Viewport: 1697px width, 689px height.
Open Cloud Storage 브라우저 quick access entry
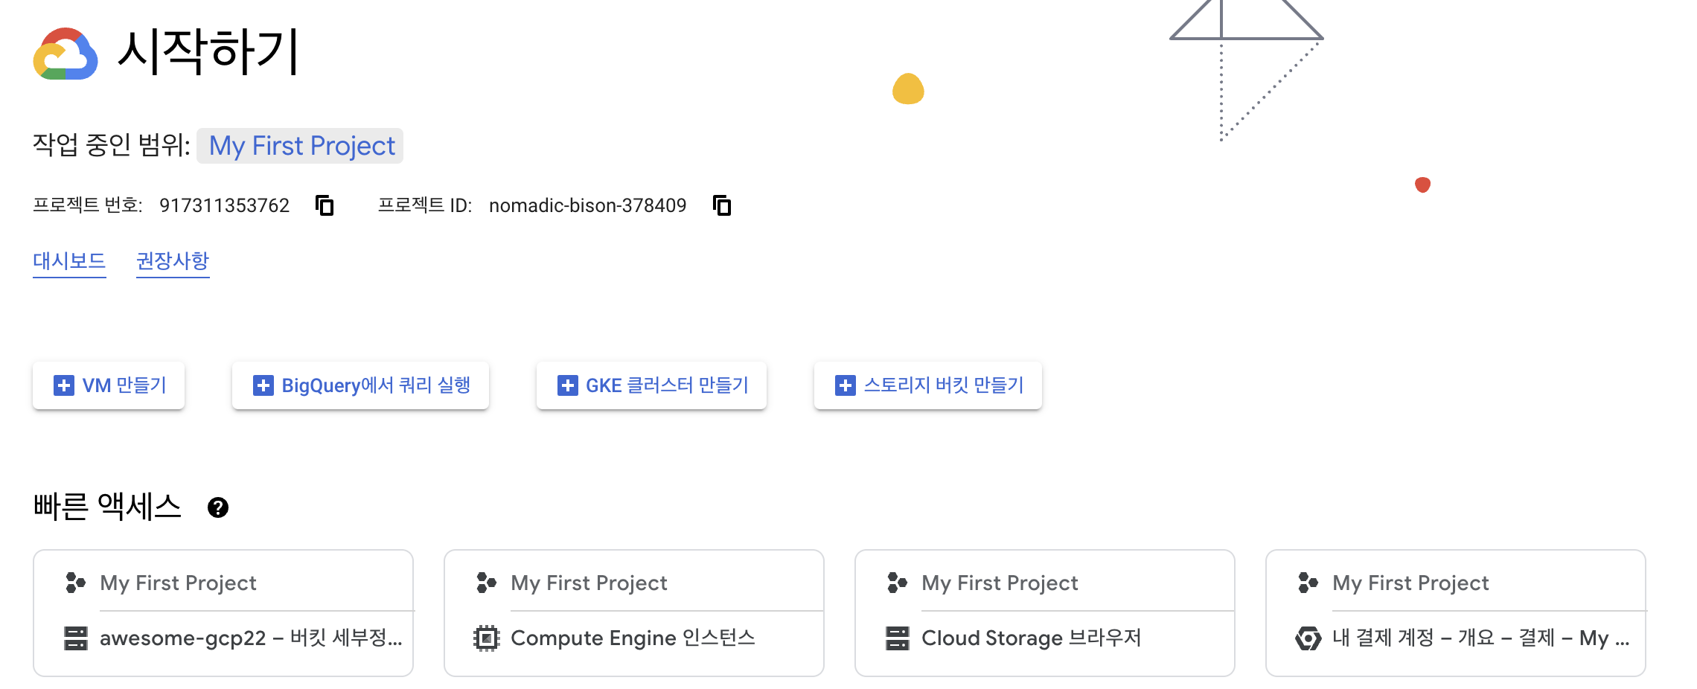pos(1032,638)
